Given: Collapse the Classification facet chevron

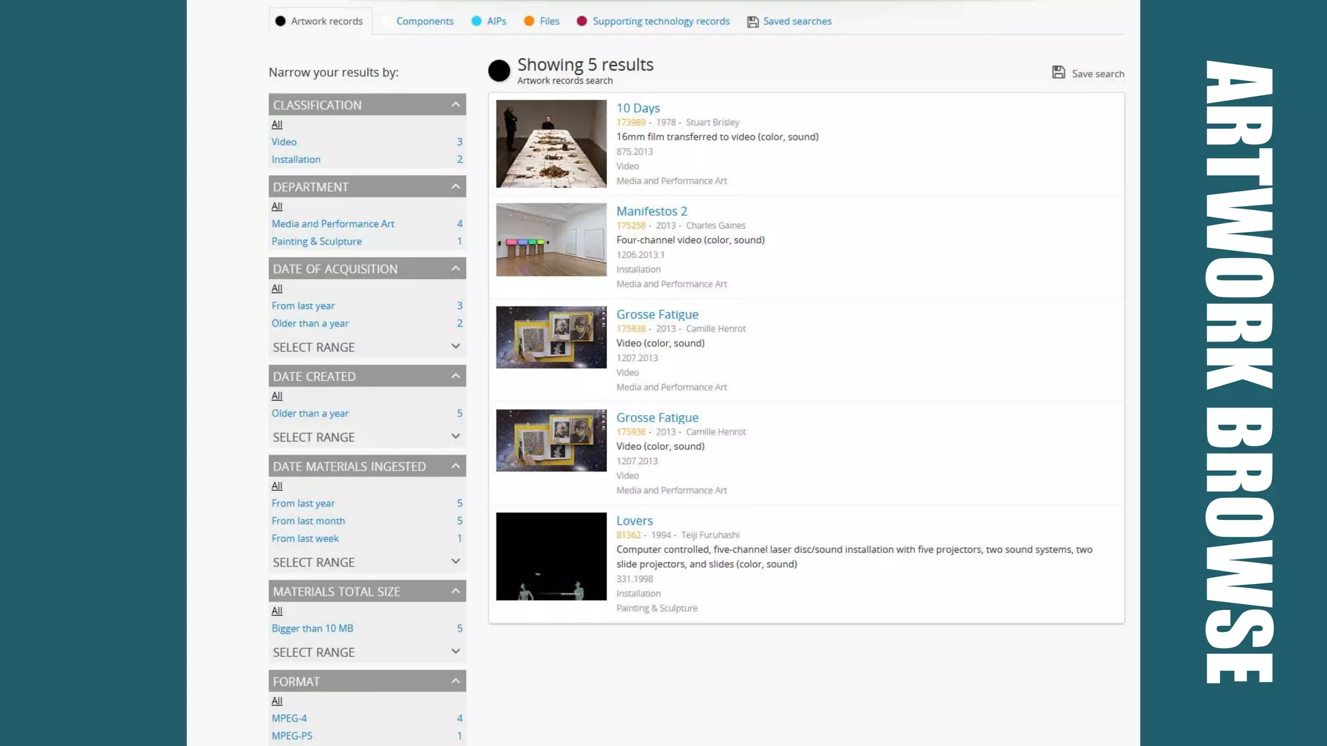Looking at the screenshot, I should point(456,105).
